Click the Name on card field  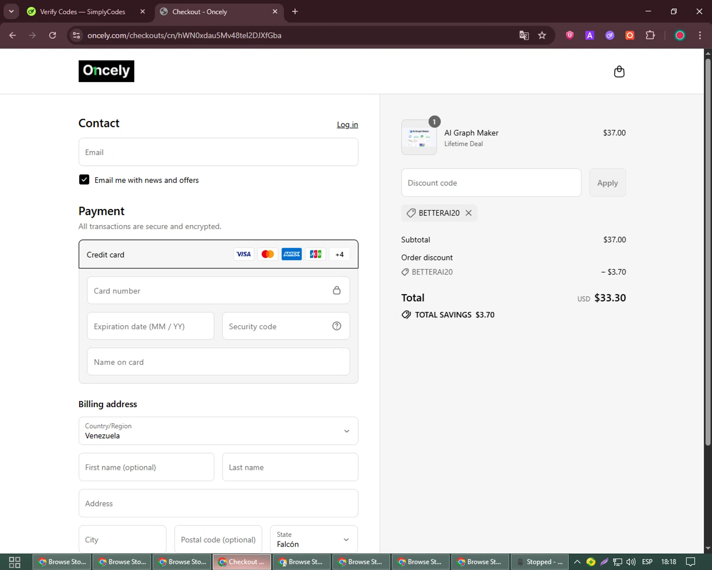(x=218, y=361)
